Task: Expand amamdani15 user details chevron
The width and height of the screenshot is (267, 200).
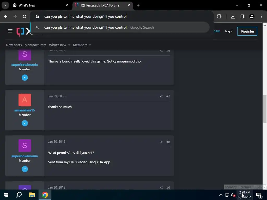Action: click(x=25, y=123)
